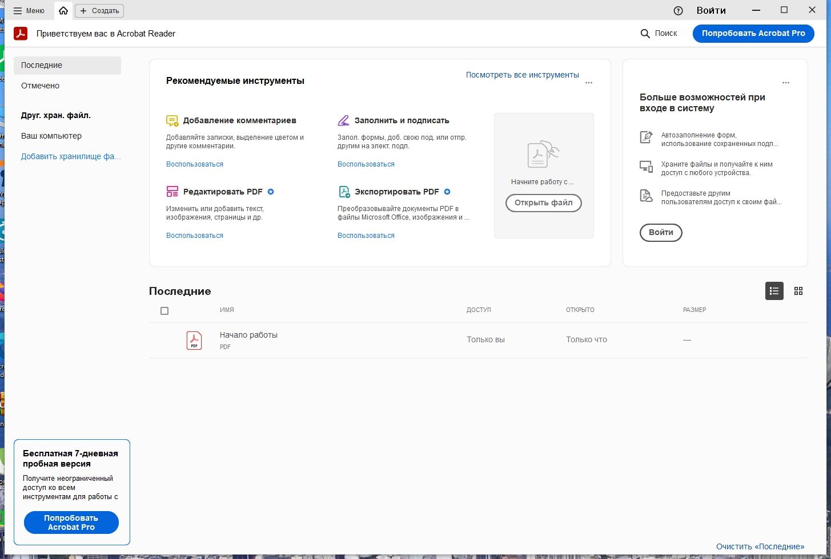Click the PDF document illustration above Открыть файл
Viewport: 831px width, 559px height.
543,155
